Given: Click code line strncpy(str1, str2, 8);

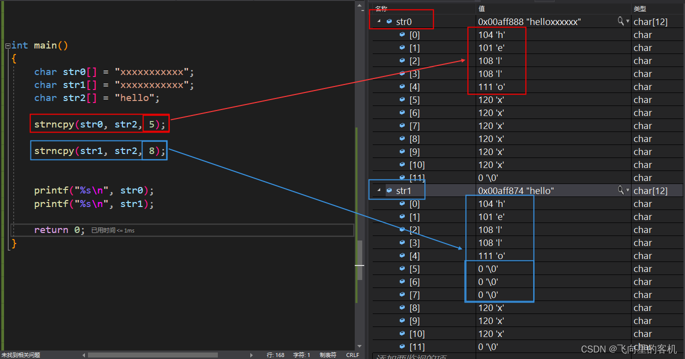Looking at the screenshot, I should tap(99, 150).
